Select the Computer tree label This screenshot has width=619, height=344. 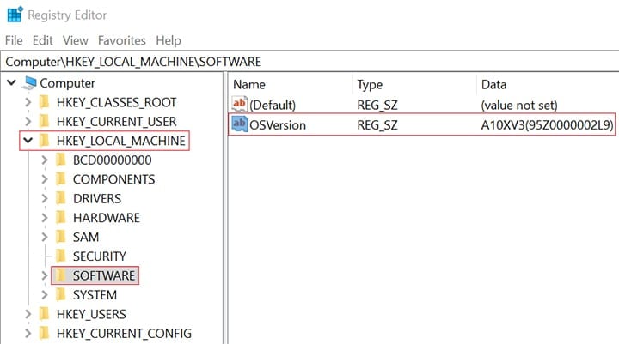tap(68, 83)
